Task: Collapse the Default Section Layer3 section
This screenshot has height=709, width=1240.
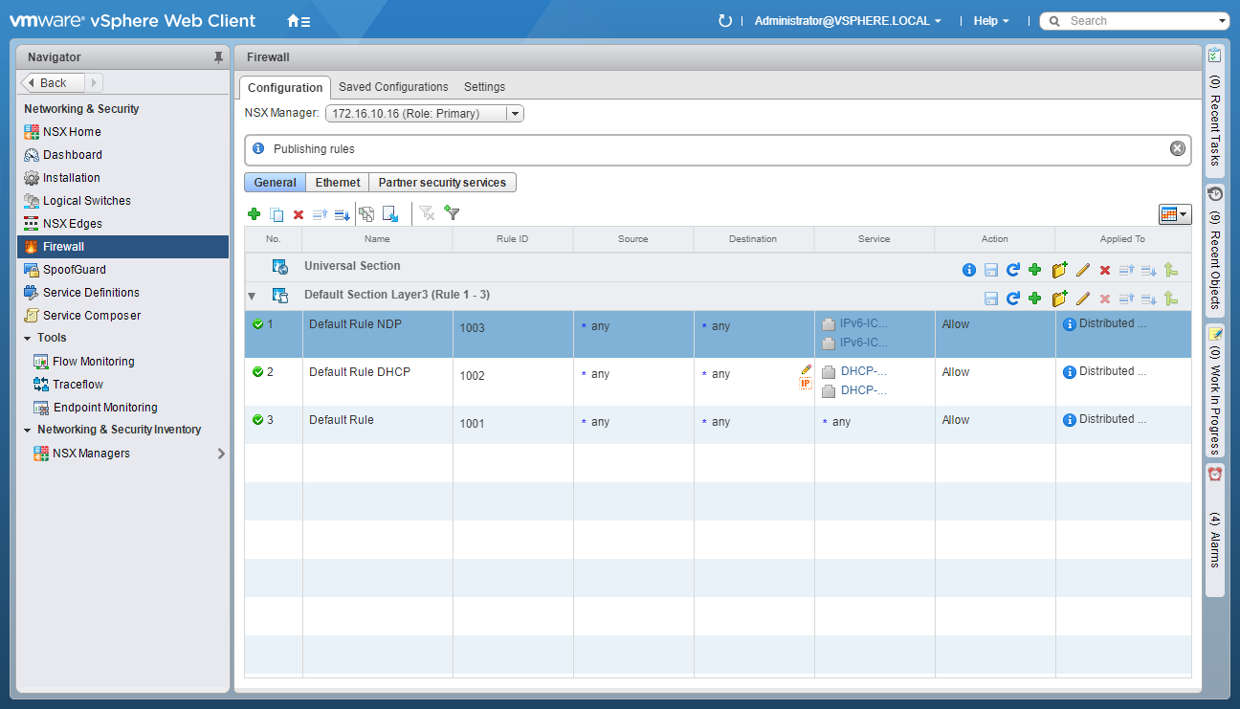Action: [252, 297]
